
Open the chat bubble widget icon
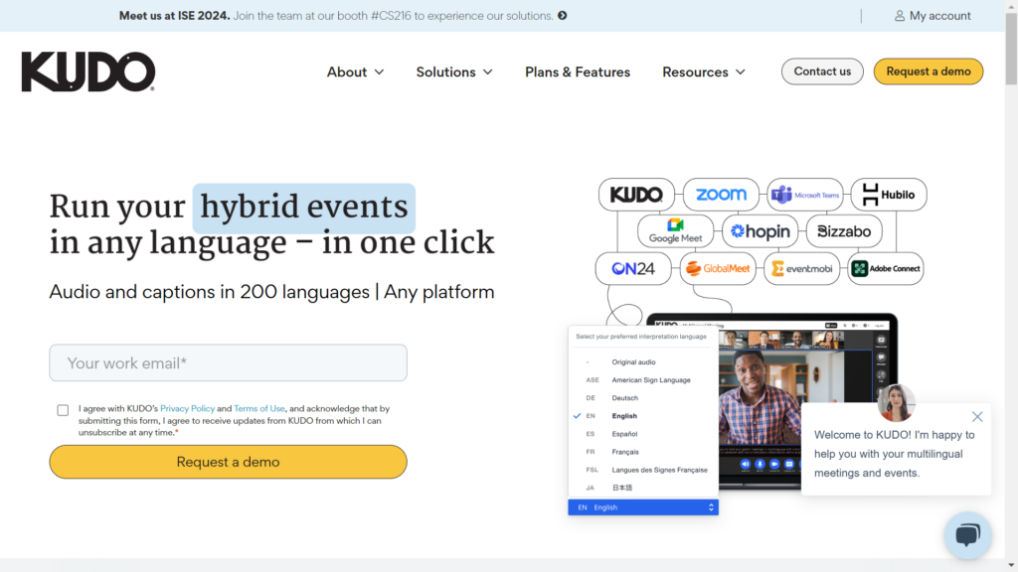pyautogui.click(x=967, y=535)
